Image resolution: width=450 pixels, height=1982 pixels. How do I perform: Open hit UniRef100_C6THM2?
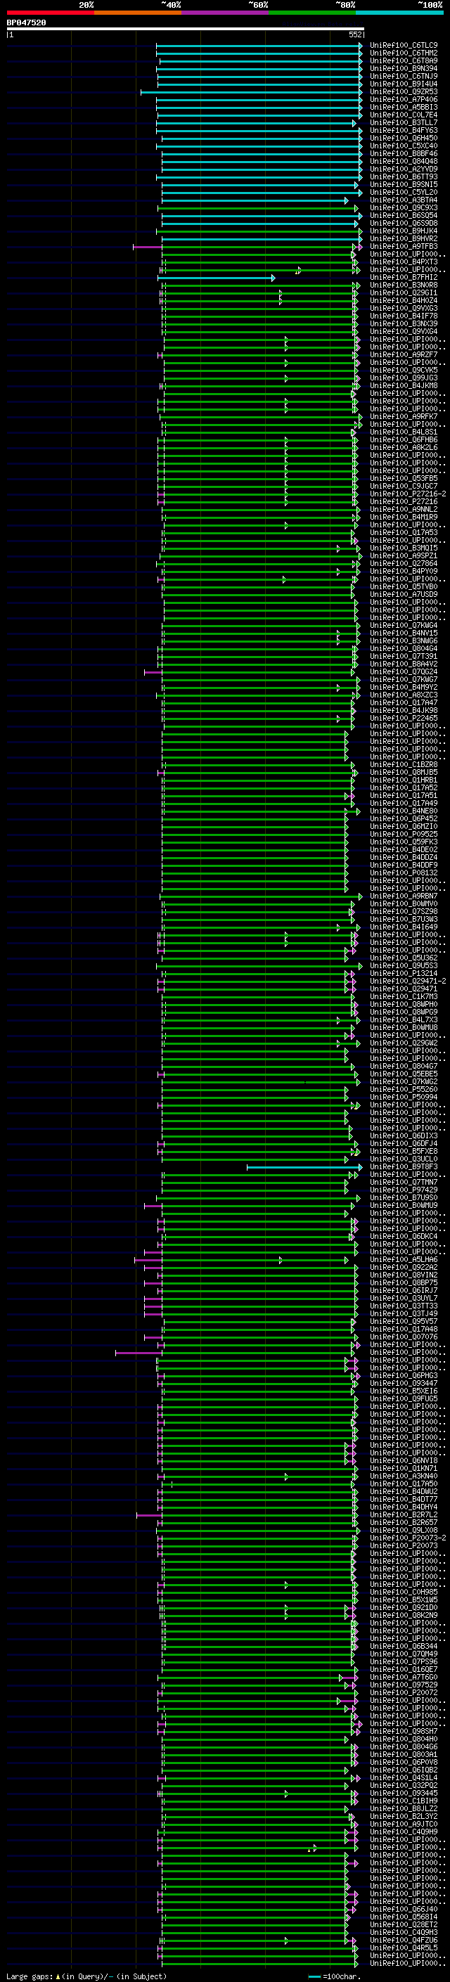click(x=404, y=53)
